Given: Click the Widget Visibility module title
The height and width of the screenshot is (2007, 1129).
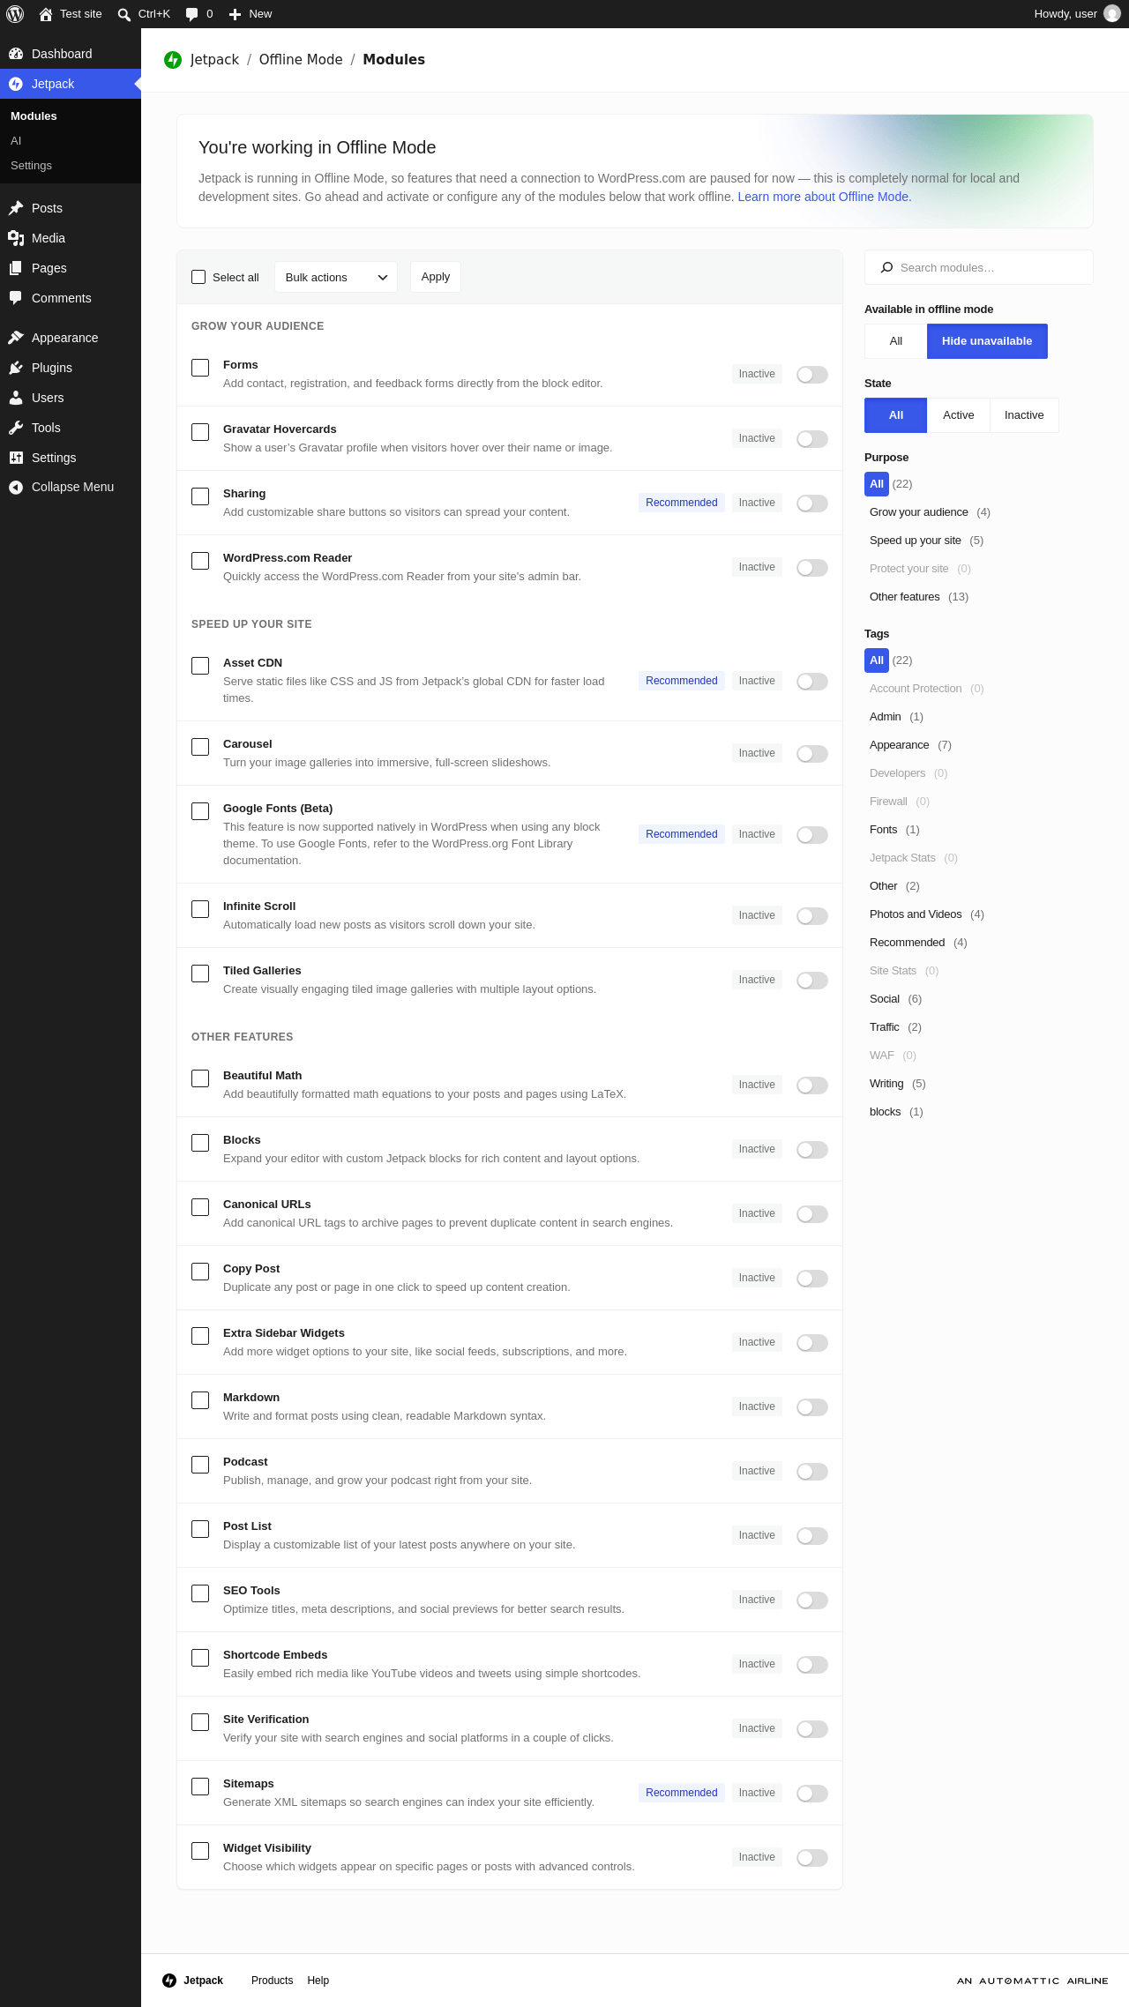Looking at the screenshot, I should (x=267, y=1848).
